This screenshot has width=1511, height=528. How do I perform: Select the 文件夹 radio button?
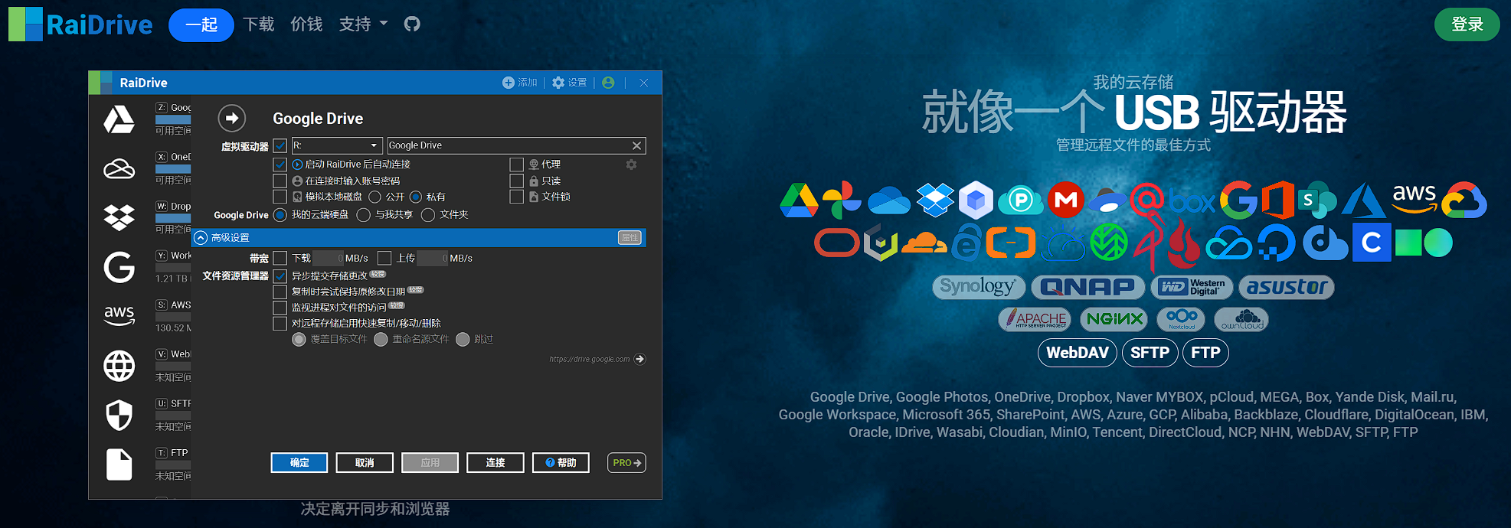tap(428, 215)
